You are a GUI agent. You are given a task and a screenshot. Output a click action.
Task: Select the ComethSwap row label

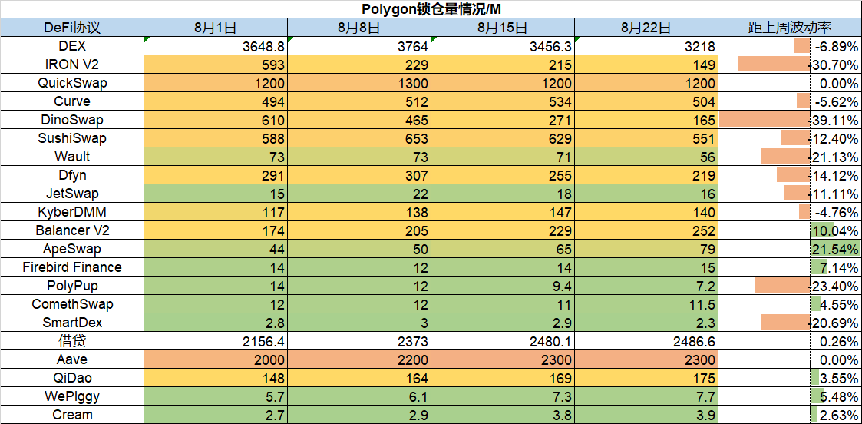point(72,304)
